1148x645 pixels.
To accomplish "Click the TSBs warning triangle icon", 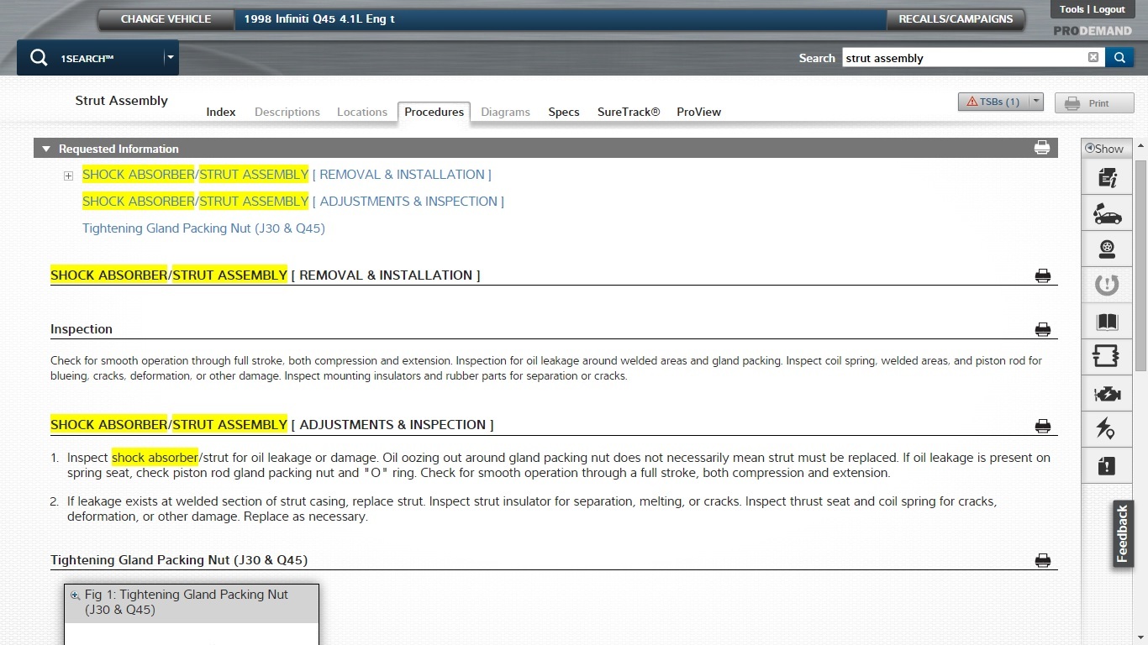I will tap(972, 102).
